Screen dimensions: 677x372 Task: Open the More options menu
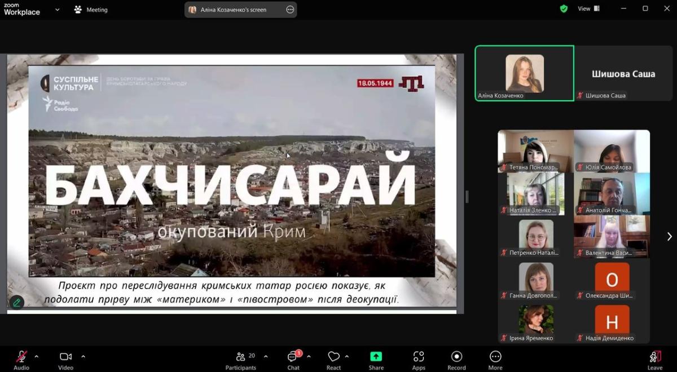click(x=495, y=359)
